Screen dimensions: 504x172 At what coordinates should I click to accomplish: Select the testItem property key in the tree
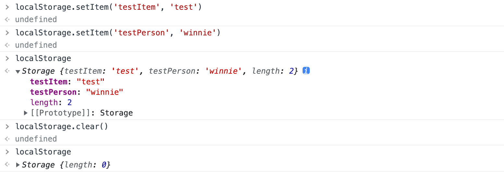pos(49,82)
